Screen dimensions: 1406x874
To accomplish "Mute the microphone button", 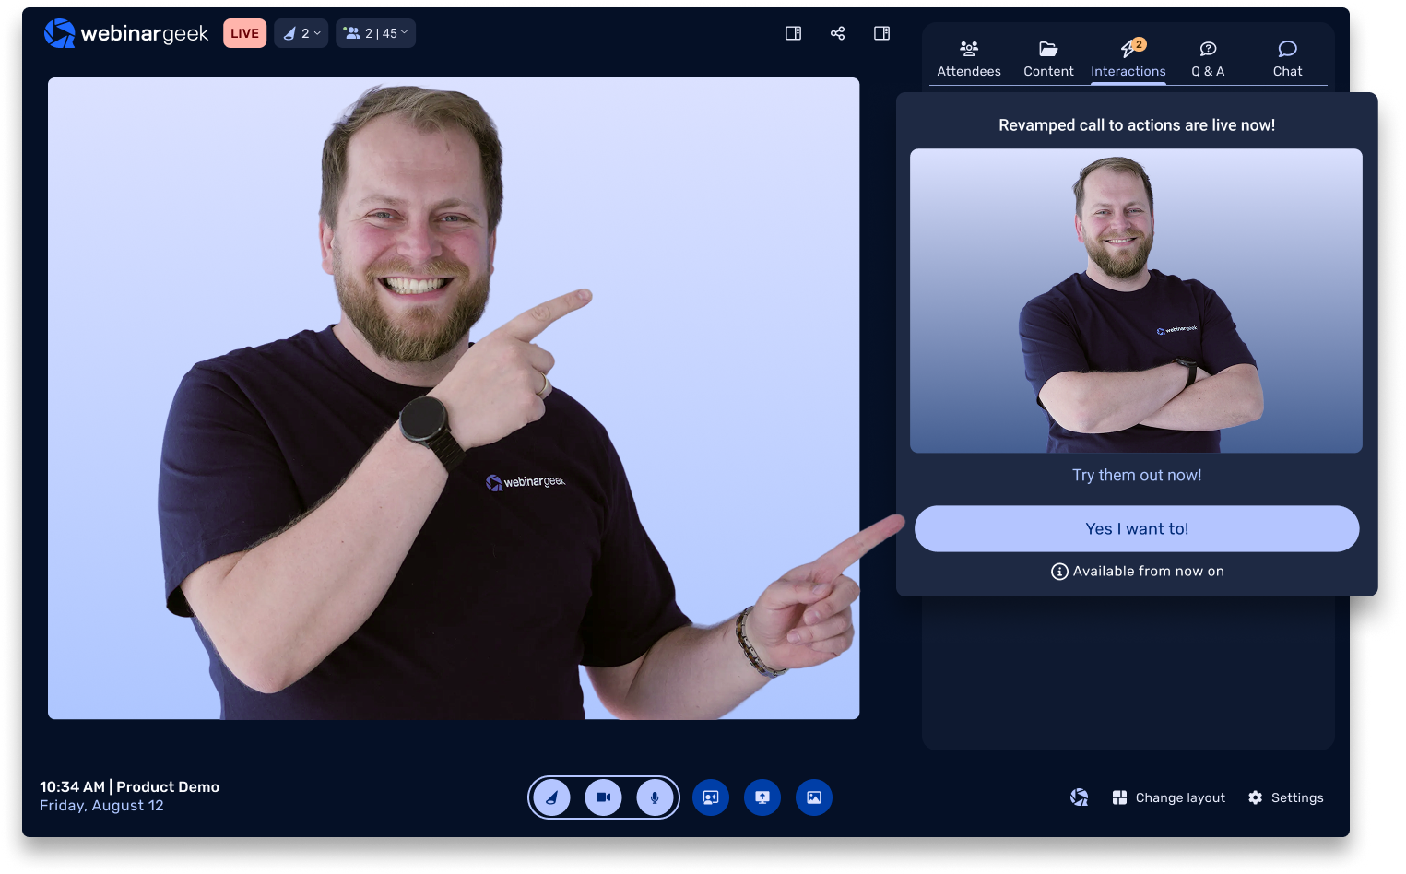I will 655,797.
